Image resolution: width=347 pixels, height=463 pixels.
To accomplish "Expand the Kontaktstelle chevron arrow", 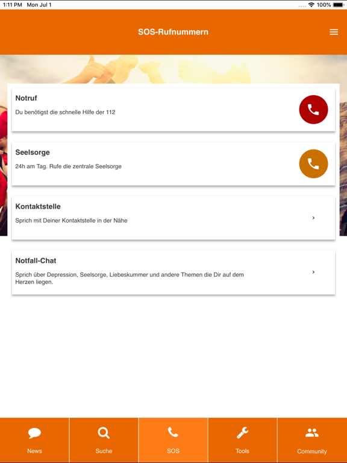I will tap(313, 218).
